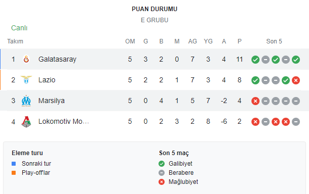Click the Lazio eagle crest
Viewport: 309px width, 194px height.
coord(26,80)
